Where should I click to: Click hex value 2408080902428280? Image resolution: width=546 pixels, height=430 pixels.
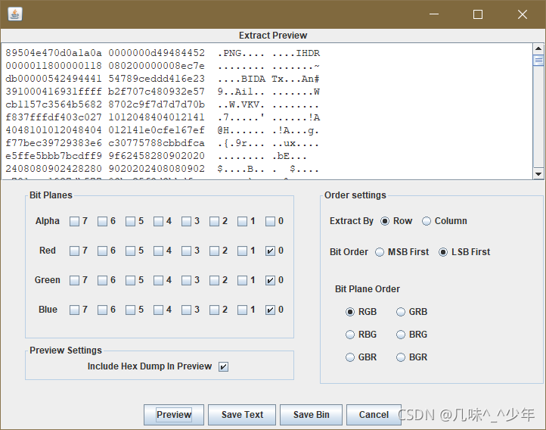click(x=54, y=169)
